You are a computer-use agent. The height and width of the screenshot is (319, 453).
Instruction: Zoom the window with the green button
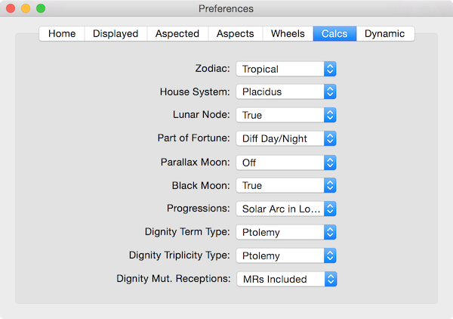coord(41,8)
